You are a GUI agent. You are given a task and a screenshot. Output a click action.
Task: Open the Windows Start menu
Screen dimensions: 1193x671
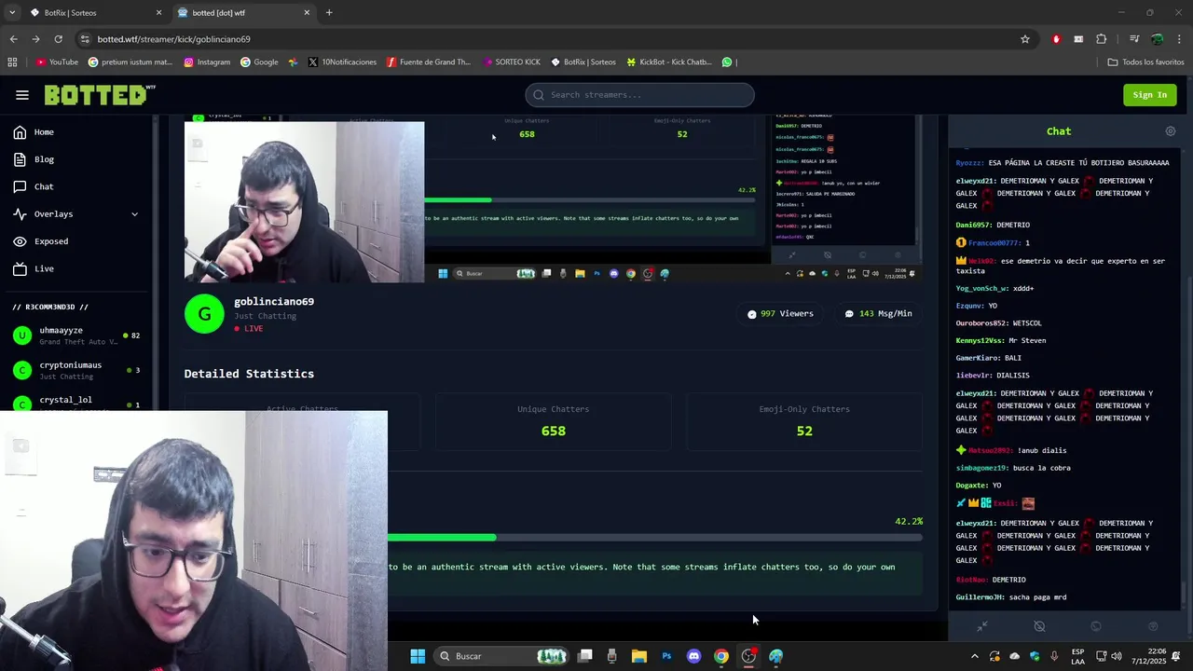click(x=418, y=656)
